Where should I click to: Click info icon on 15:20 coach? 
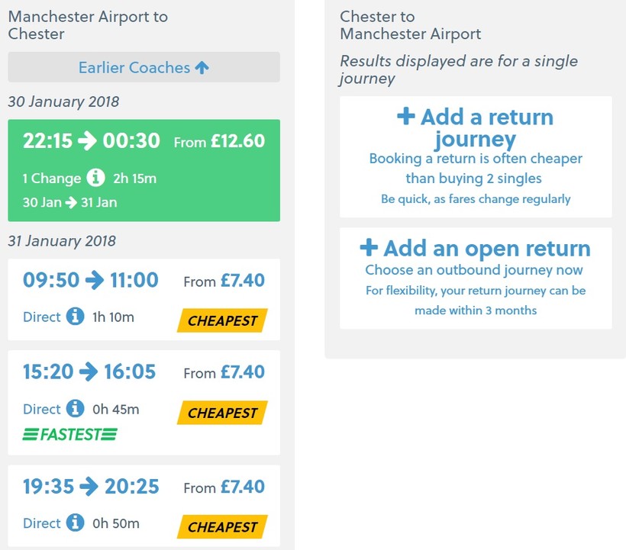pyautogui.click(x=75, y=409)
